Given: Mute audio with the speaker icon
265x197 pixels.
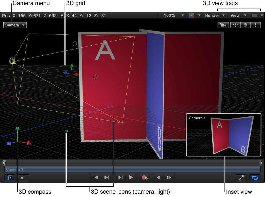Looking at the screenshot, I should pos(23,177).
